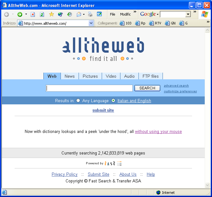Open the Help footer link
This screenshot has height=197, width=212.
[x=151, y=174]
